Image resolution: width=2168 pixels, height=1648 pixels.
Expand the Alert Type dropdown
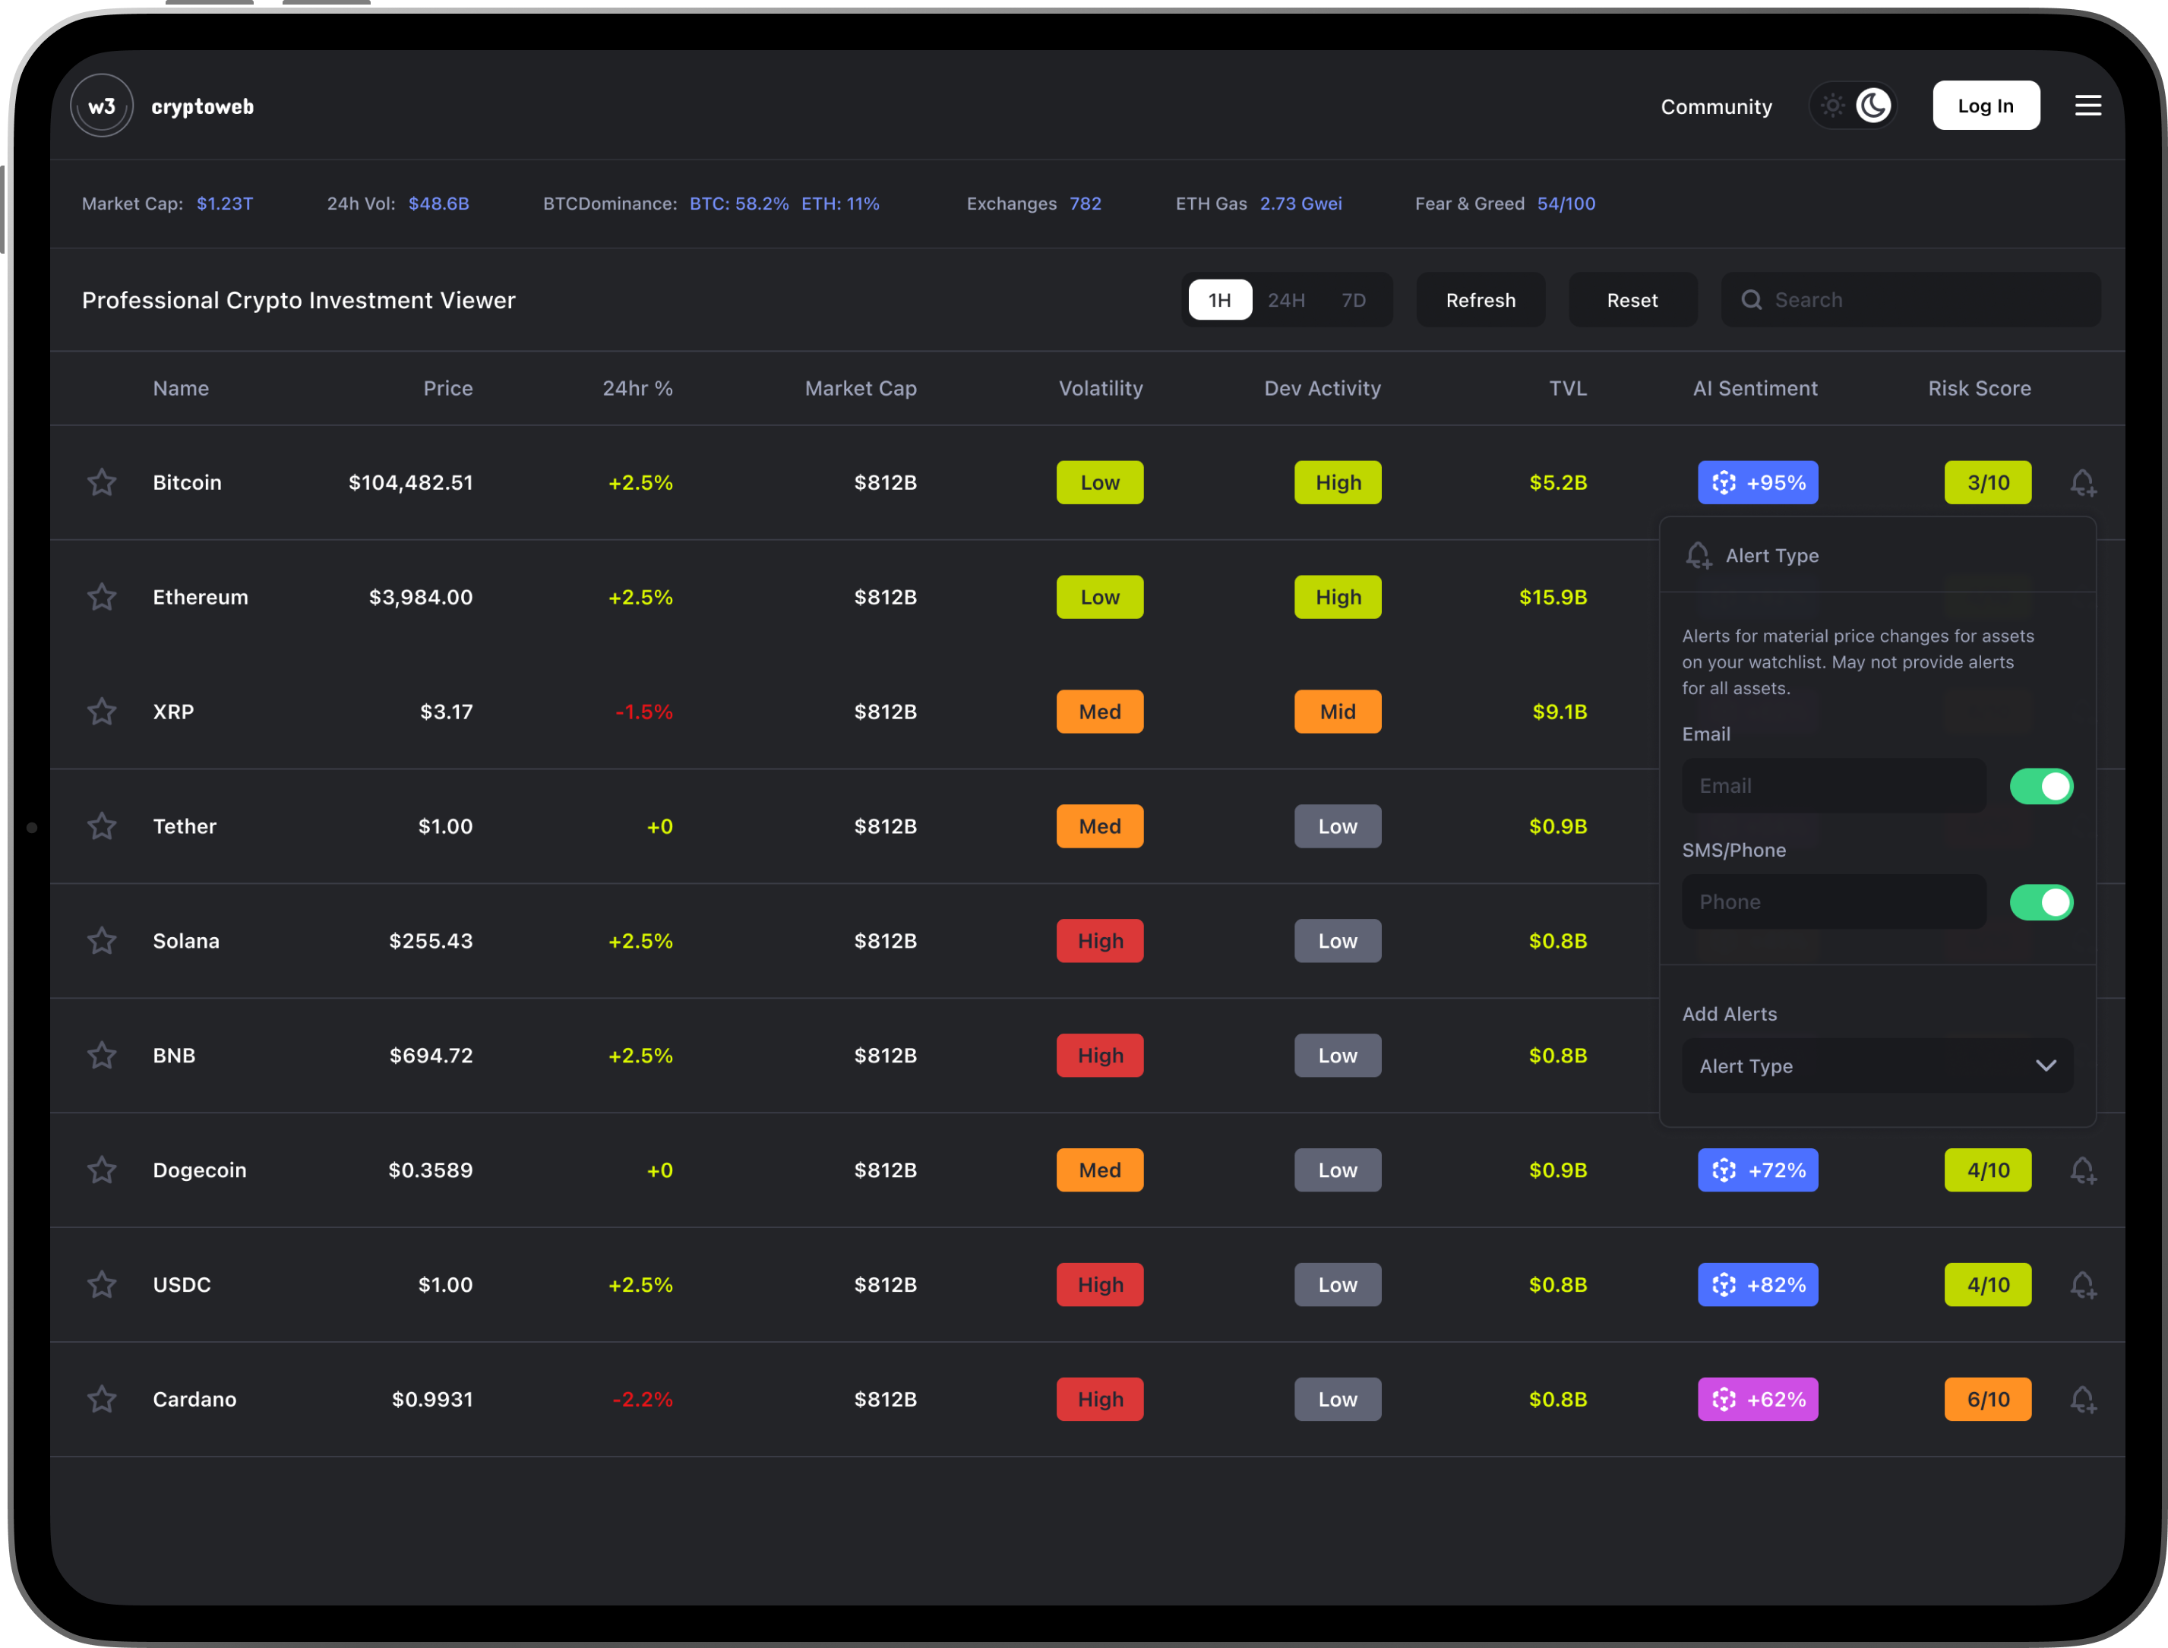tap(1876, 1066)
